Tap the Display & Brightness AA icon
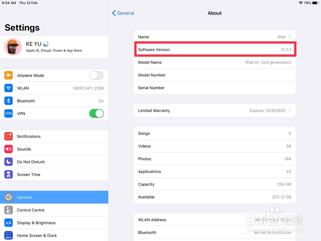This screenshot has width=321, height=241. pos(8,223)
